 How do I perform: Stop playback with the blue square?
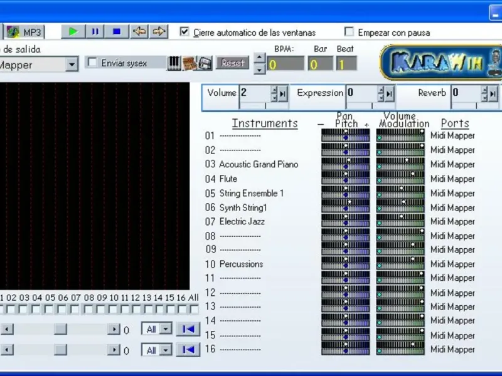pyautogui.click(x=116, y=31)
